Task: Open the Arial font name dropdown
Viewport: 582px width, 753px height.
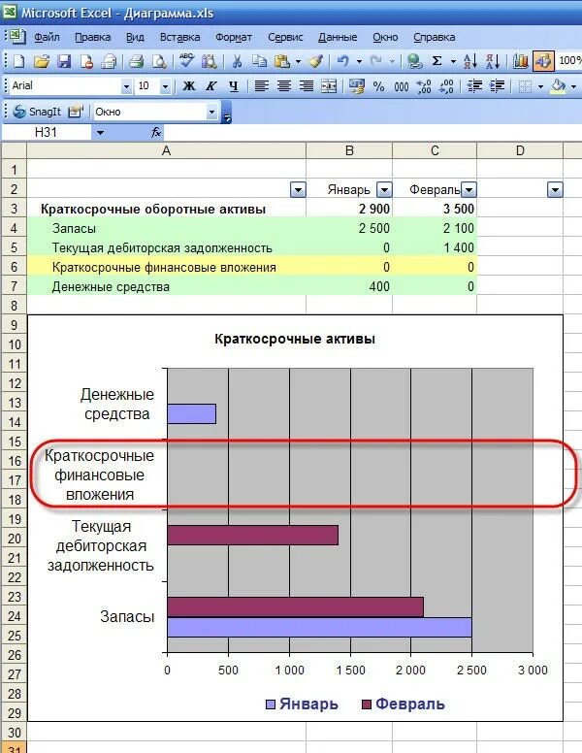Action: (126, 87)
